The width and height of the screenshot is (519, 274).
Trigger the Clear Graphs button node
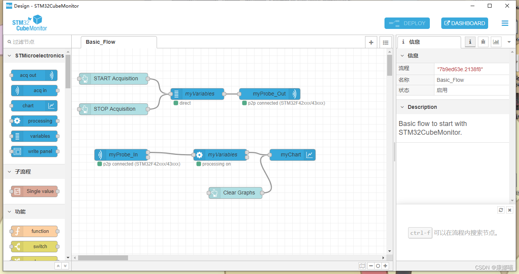click(214, 193)
